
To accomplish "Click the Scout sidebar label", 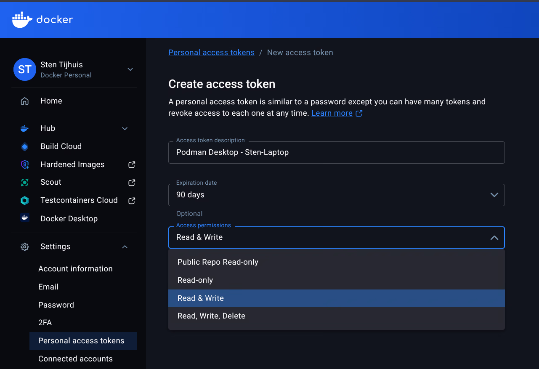I will tap(51, 182).
